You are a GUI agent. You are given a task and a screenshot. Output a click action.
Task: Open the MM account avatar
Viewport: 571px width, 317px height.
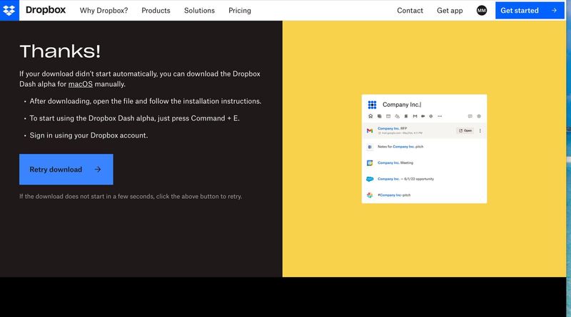(482, 11)
